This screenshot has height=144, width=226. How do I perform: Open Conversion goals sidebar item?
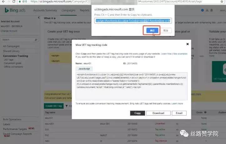coord(13,63)
